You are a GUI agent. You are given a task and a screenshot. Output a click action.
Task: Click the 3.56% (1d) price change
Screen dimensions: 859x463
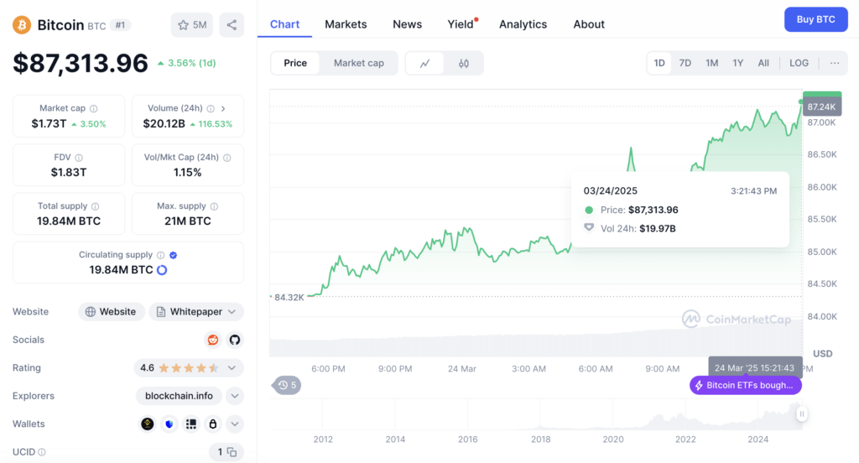[x=187, y=63]
